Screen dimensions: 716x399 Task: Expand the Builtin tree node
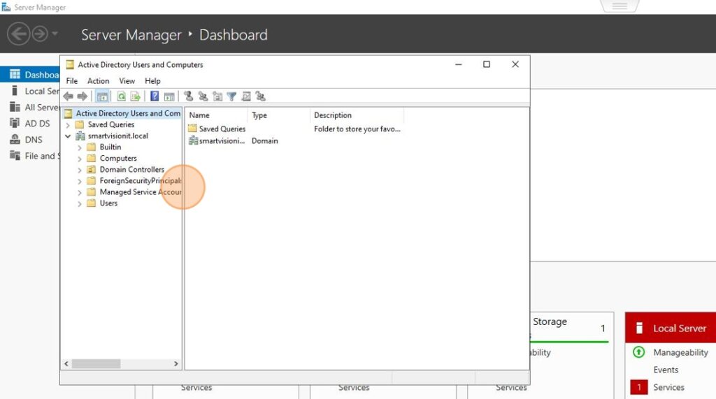(80, 147)
